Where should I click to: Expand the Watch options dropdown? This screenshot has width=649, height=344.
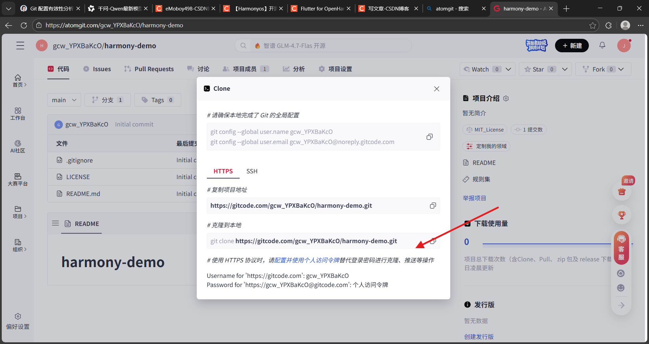point(508,69)
